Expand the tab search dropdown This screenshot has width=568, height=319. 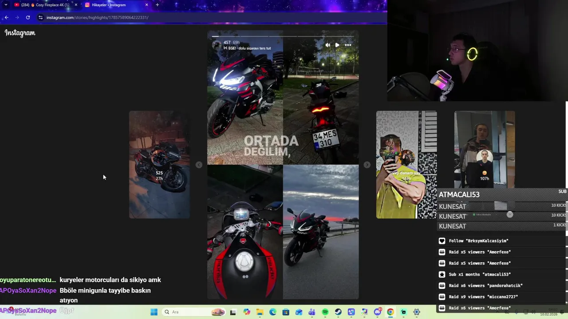pos(6,5)
